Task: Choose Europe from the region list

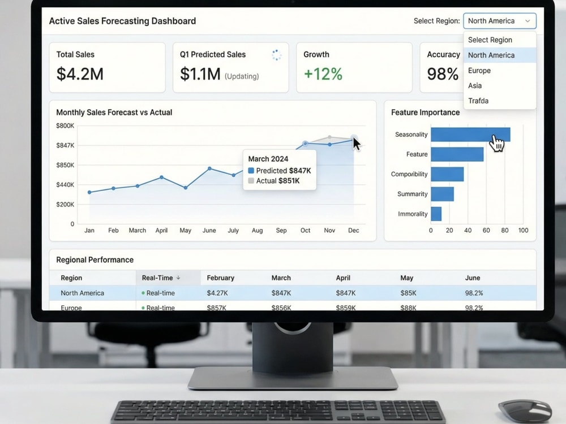Action: 500,71
